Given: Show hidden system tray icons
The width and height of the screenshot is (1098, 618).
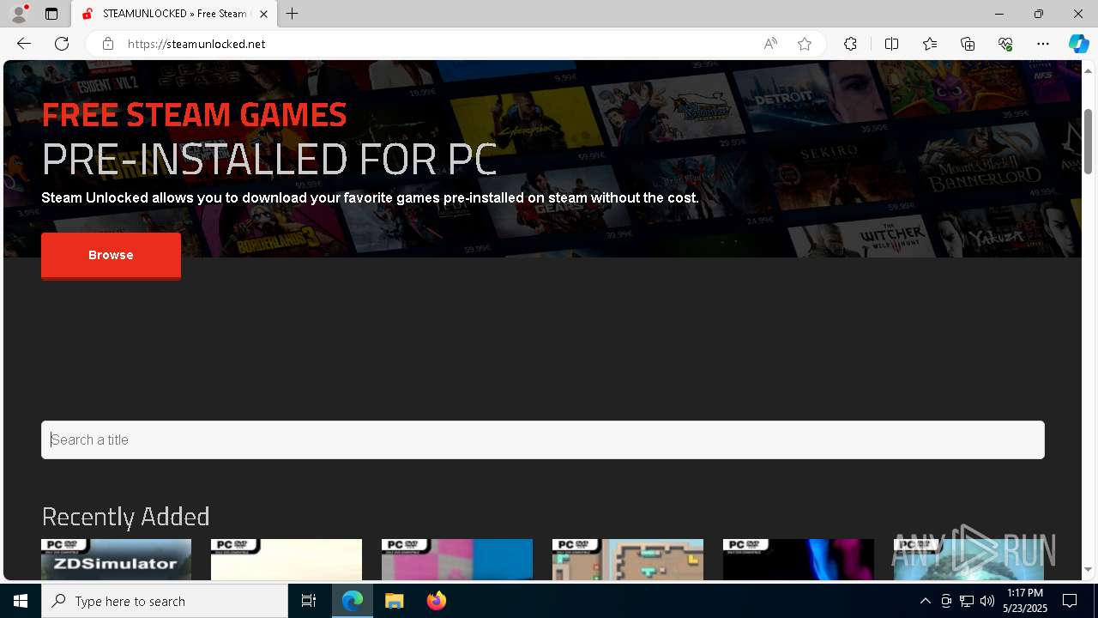Looking at the screenshot, I should pyautogui.click(x=925, y=601).
